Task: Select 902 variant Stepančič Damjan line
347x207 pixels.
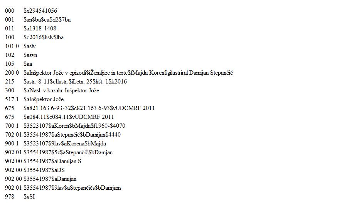Action: click(68, 152)
